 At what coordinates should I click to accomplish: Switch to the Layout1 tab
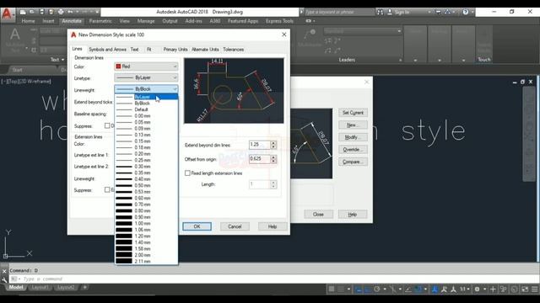click(40, 287)
